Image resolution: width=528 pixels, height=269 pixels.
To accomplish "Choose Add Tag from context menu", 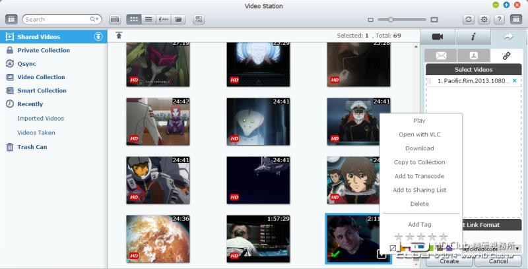I will (420, 224).
